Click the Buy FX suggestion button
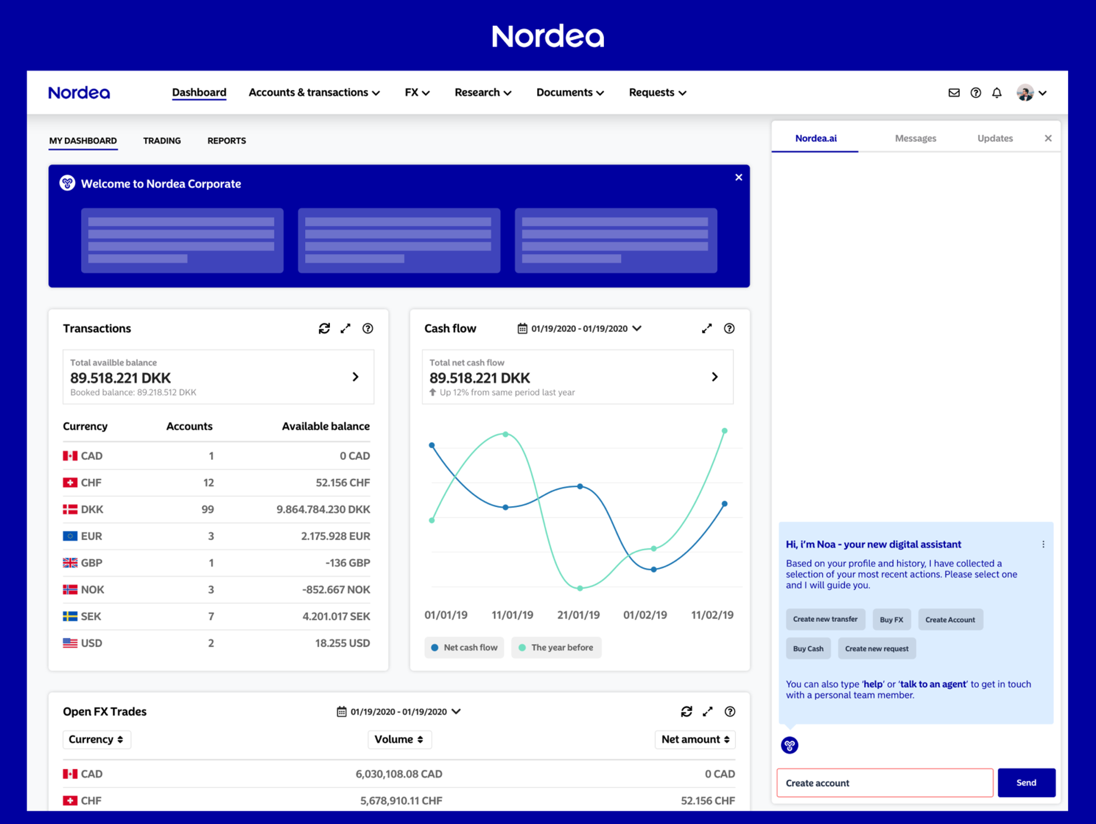Image resolution: width=1096 pixels, height=824 pixels. coord(892,619)
